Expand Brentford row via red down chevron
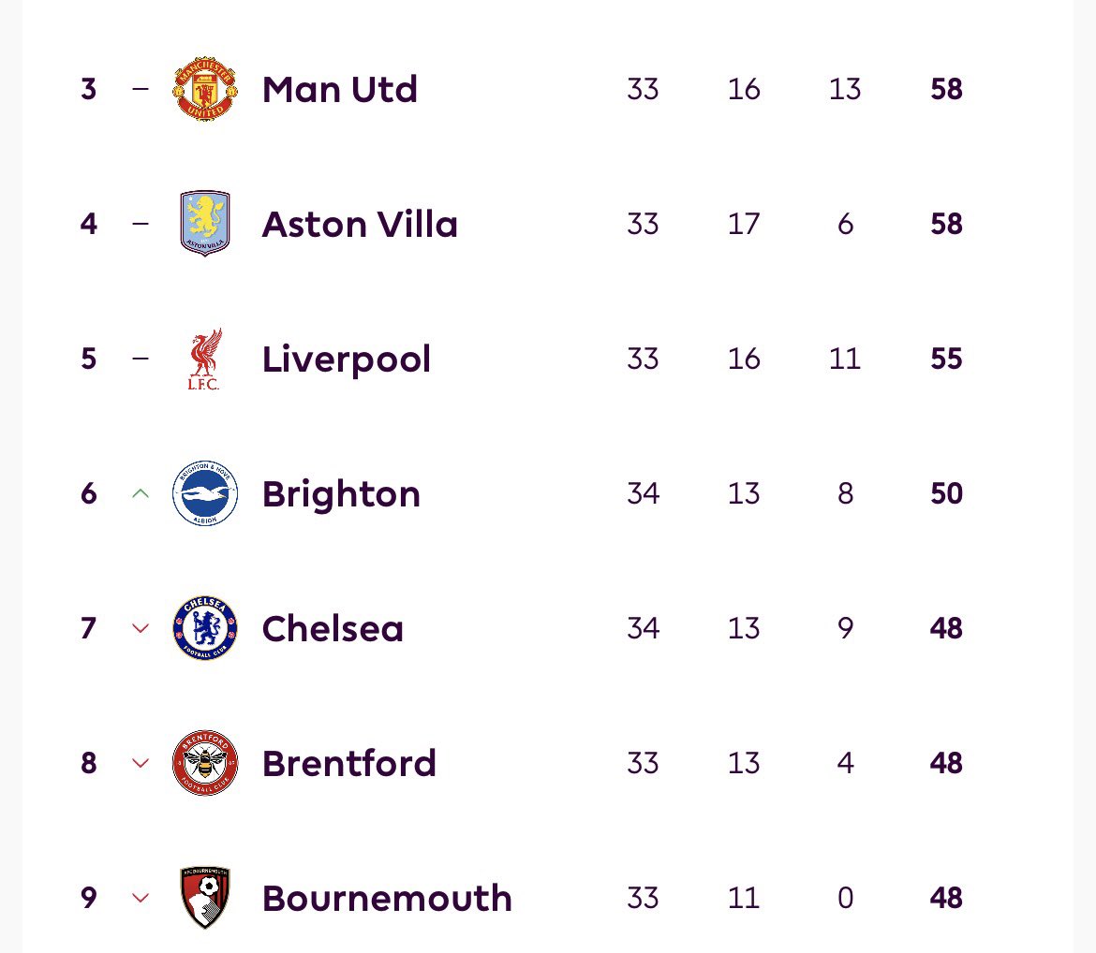Image resolution: width=1096 pixels, height=953 pixels. click(x=141, y=763)
